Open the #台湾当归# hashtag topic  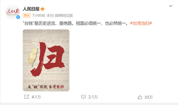tap(141, 23)
